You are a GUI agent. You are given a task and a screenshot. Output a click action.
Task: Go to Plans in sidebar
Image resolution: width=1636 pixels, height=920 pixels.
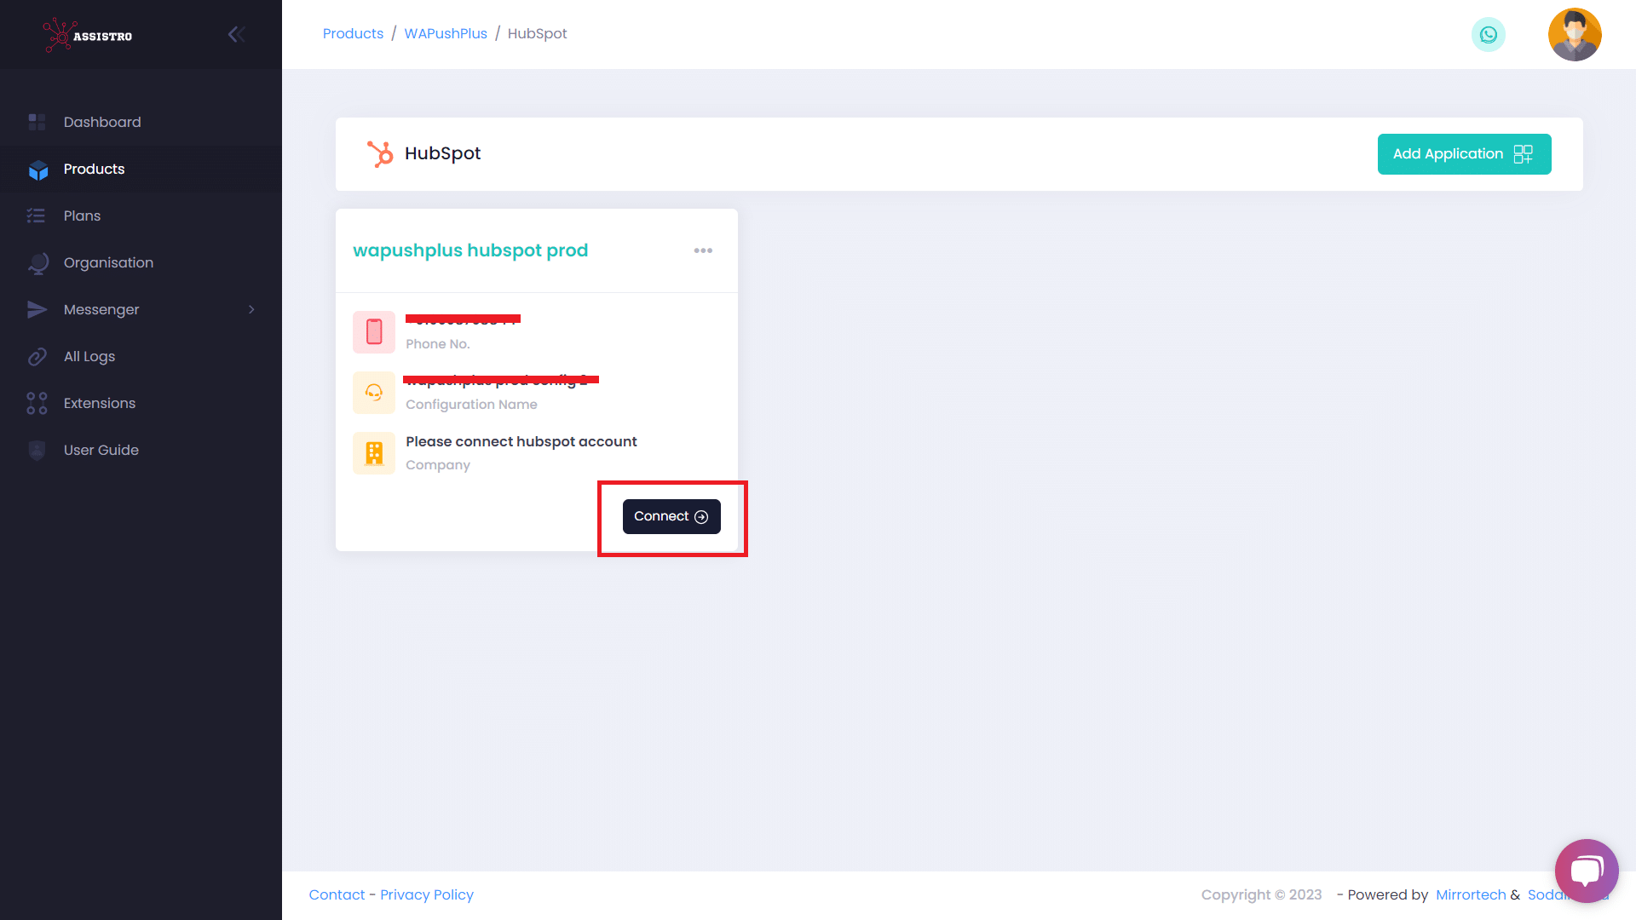click(82, 216)
